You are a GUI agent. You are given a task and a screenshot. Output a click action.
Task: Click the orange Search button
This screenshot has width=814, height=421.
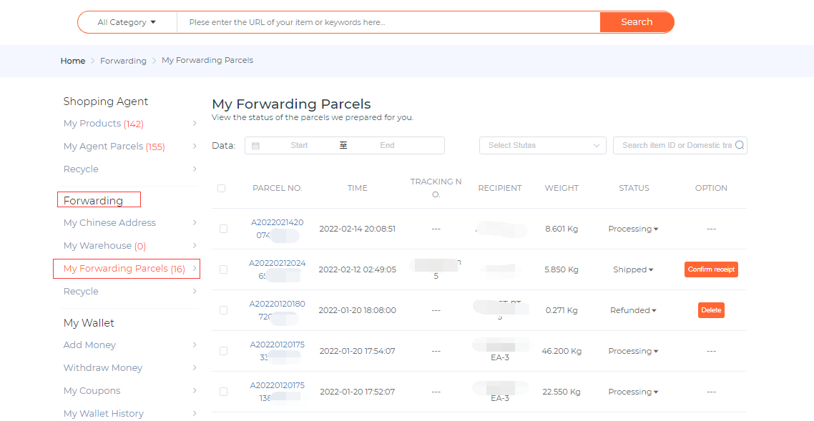(x=637, y=22)
